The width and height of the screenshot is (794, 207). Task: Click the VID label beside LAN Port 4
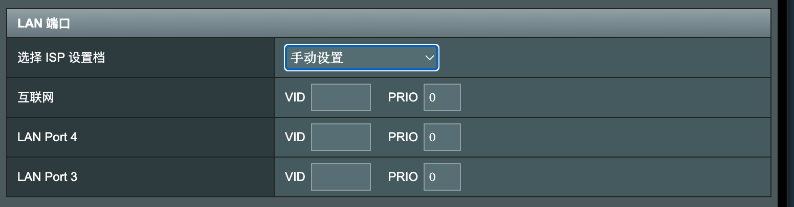pos(295,137)
